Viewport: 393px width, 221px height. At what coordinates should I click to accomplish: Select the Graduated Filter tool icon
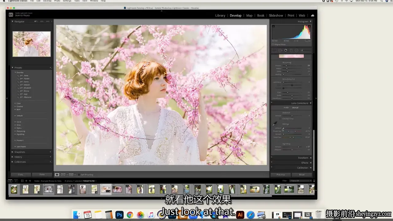pyautogui.click(x=291, y=50)
